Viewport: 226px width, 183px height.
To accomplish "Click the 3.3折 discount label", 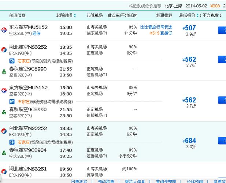I will [191, 147].
